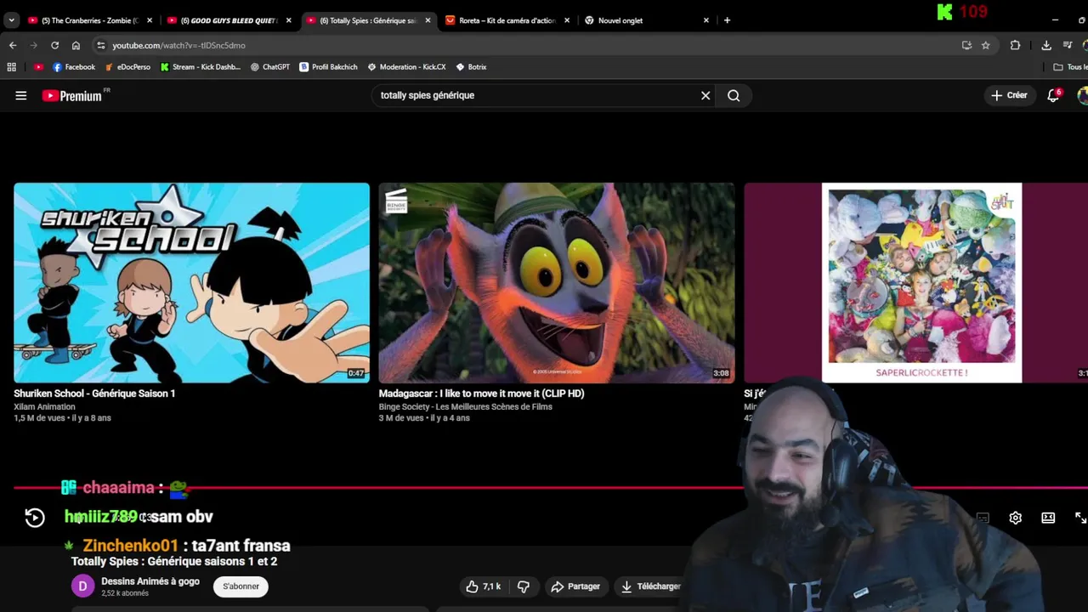Open Shuriken School - Générique Saison 1 title

[x=94, y=394]
